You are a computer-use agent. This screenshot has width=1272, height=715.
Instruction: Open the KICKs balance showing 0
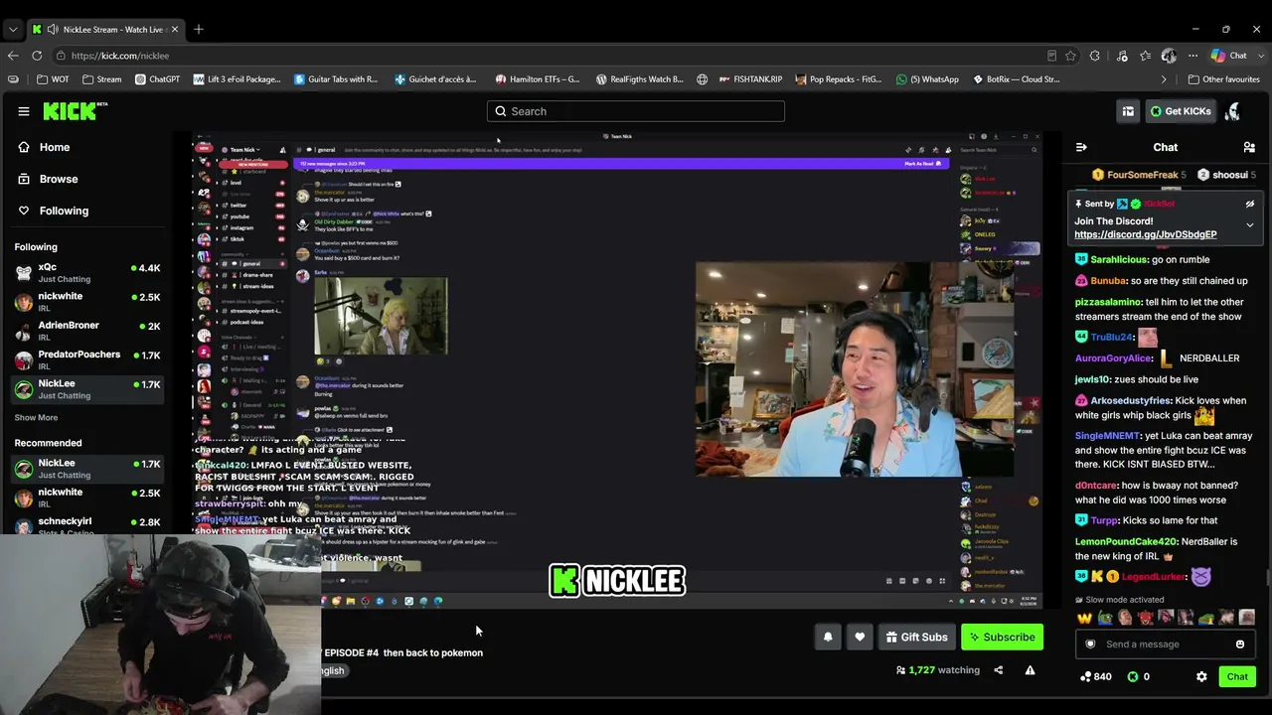[1139, 676]
